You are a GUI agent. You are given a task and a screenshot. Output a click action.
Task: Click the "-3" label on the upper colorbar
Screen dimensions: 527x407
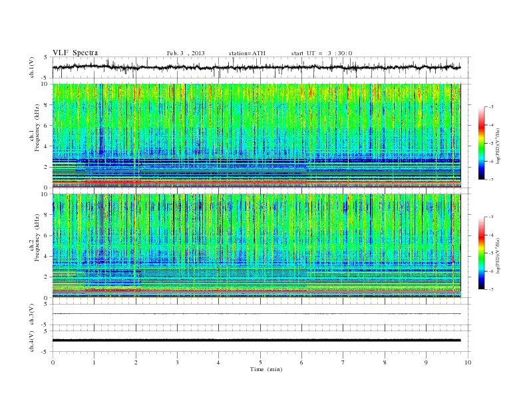491,107
